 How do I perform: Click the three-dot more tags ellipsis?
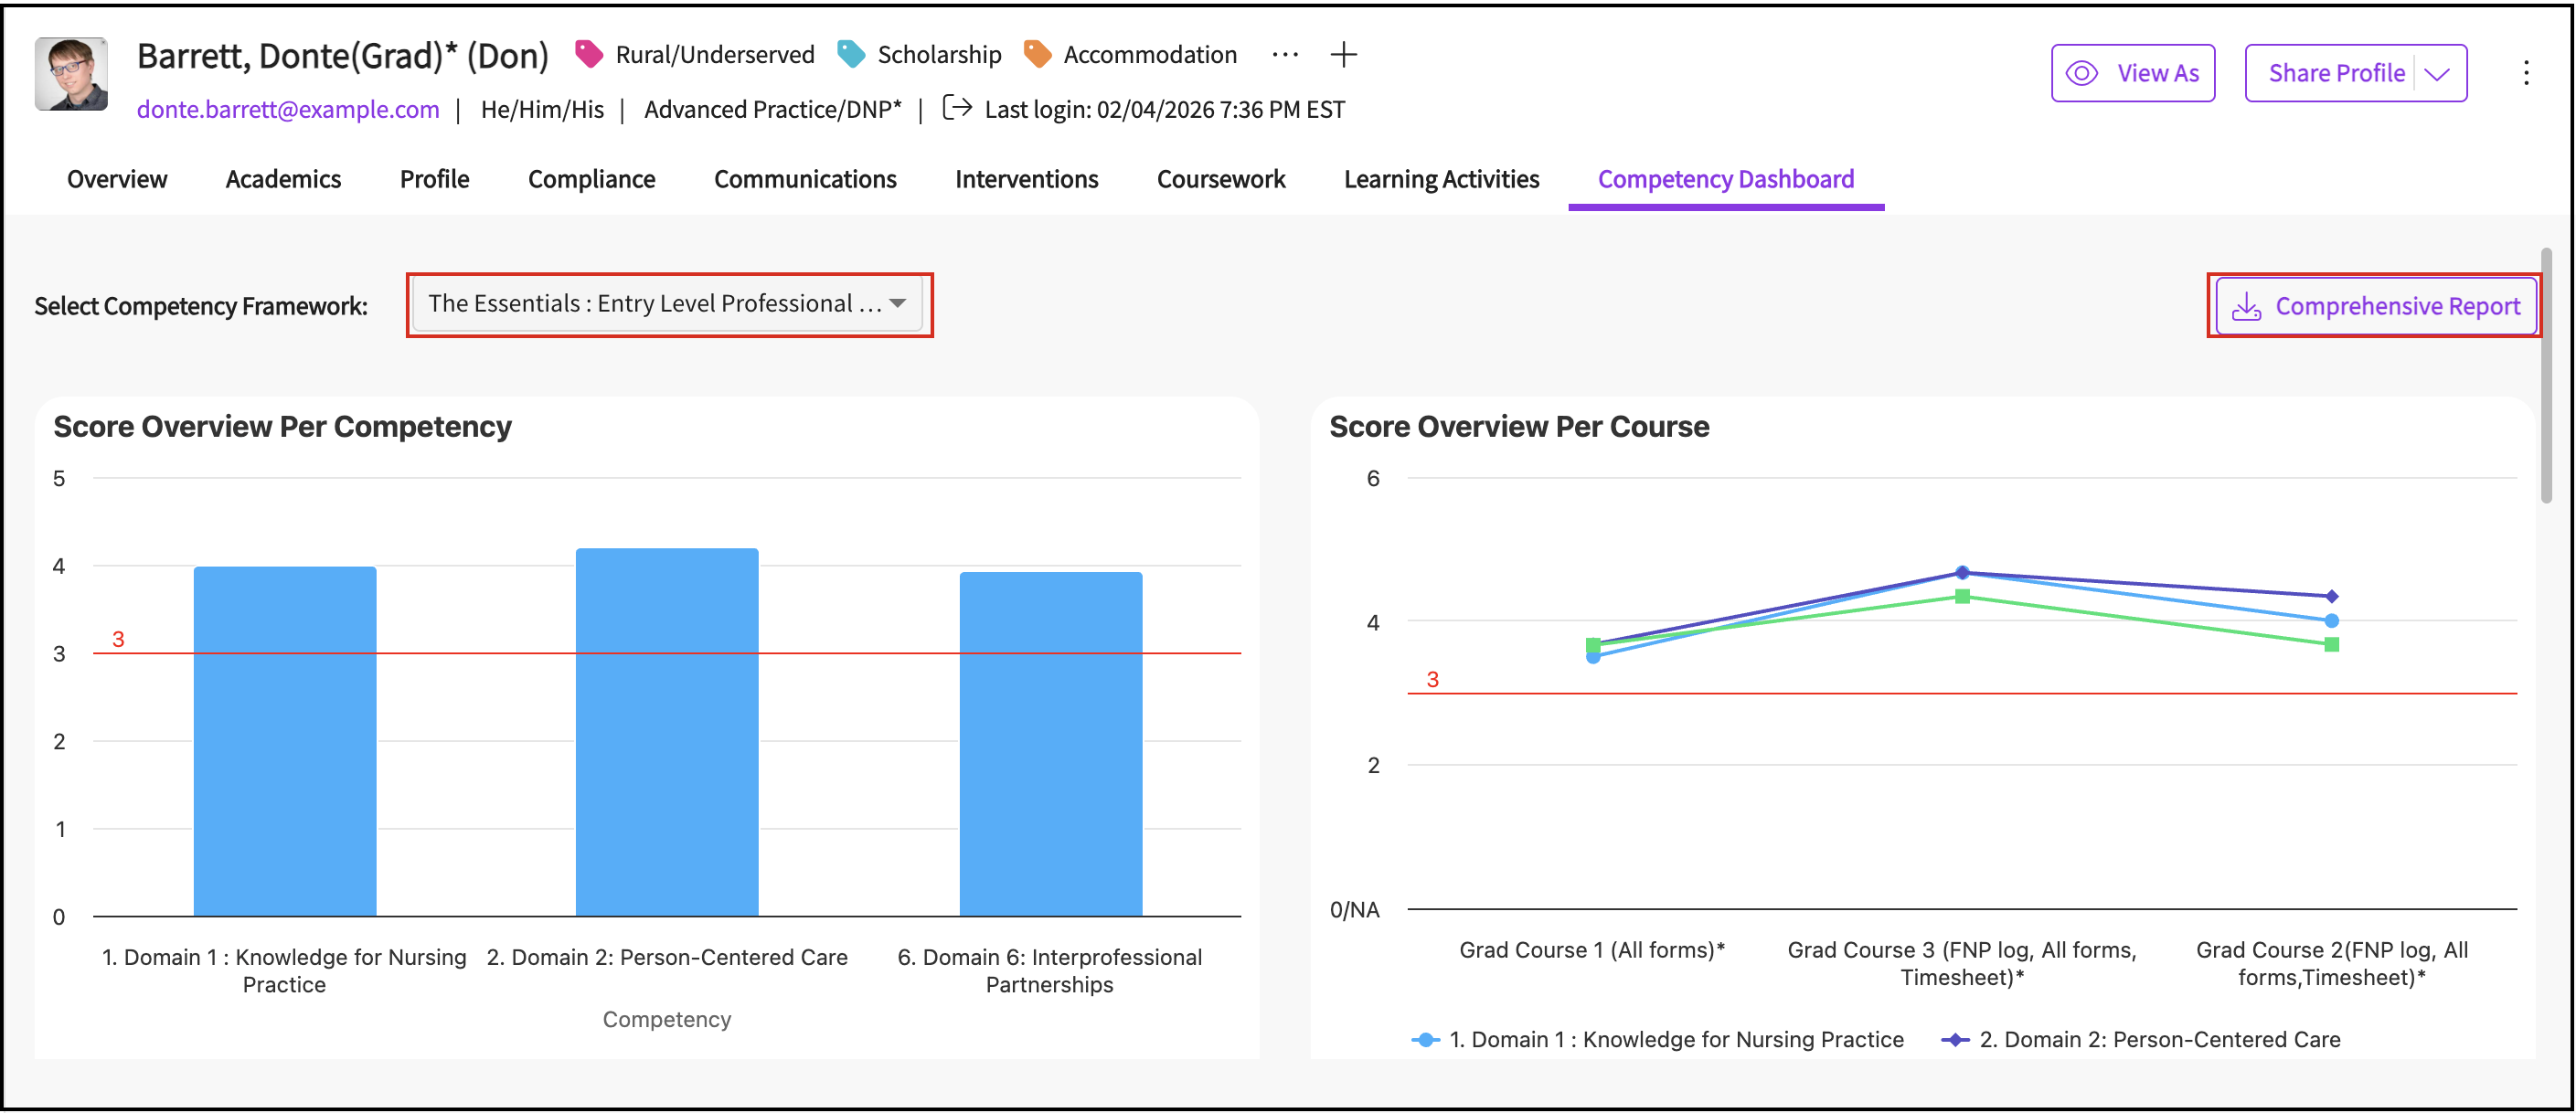click(x=1284, y=54)
